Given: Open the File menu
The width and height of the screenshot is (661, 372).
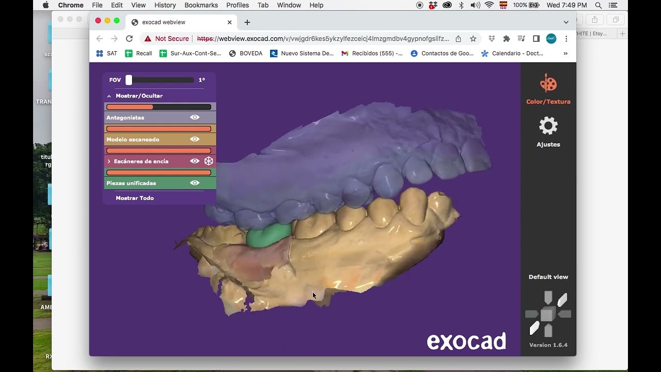Looking at the screenshot, I should click(97, 5).
